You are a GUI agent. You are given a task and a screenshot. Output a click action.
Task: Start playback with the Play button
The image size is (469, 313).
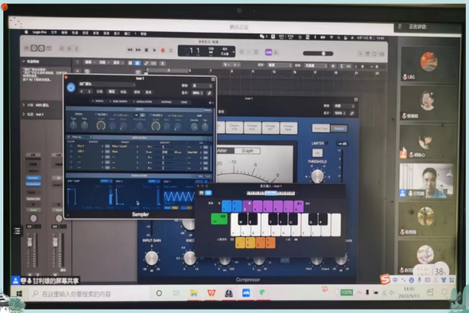click(154, 50)
